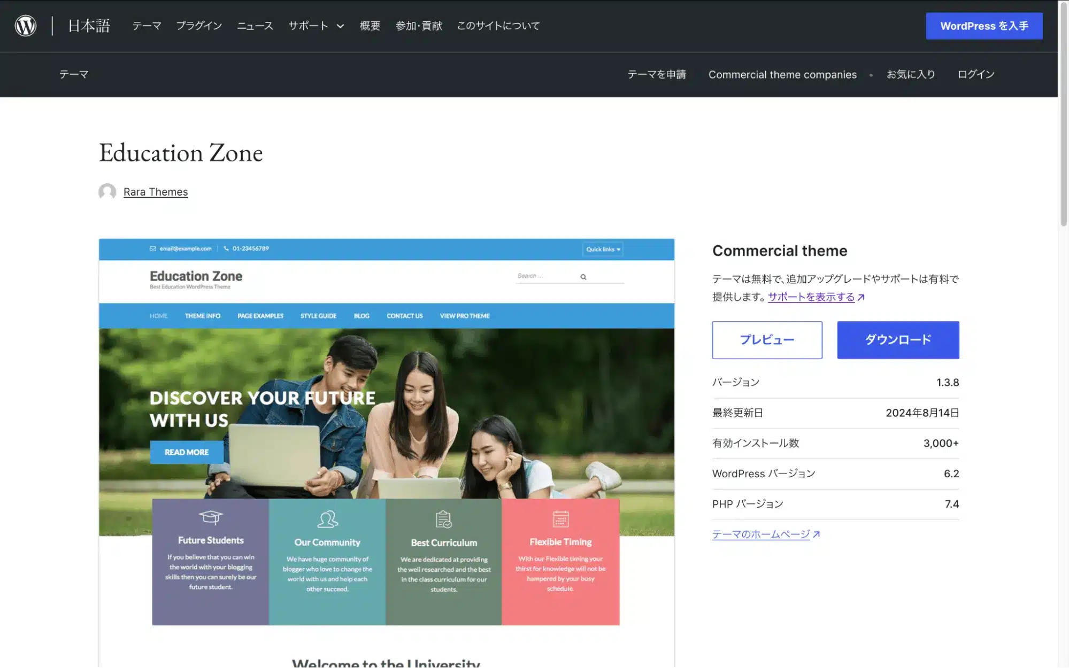Open このサイトについて menu item
Image resolution: width=1069 pixels, height=668 pixels.
click(498, 26)
